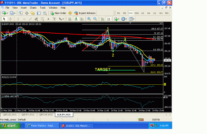
Task: Open the Data Window icon
Action: (27, 13)
